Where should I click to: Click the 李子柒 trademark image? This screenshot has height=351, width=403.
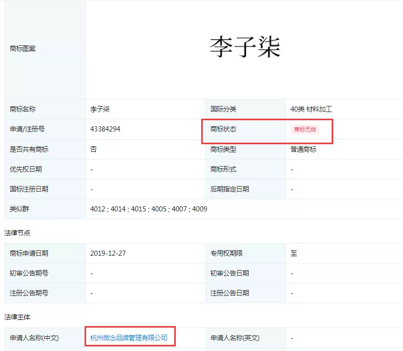coord(245,47)
